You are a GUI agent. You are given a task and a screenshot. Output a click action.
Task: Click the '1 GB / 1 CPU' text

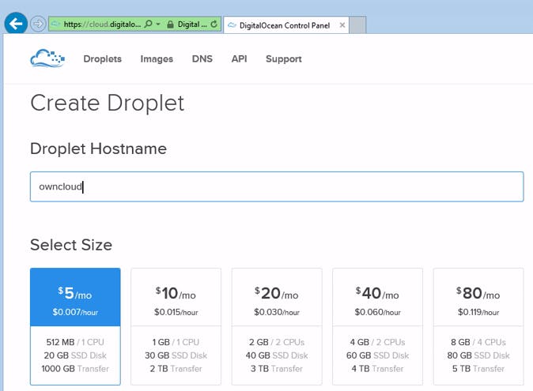click(176, 342)
